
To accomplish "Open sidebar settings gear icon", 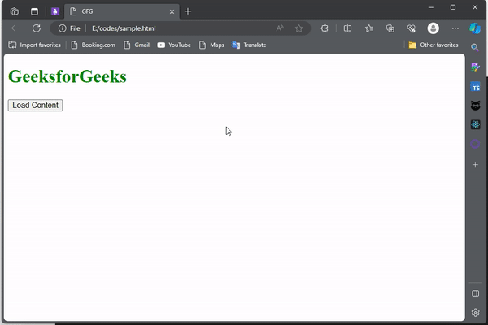I will click(475, 312).
